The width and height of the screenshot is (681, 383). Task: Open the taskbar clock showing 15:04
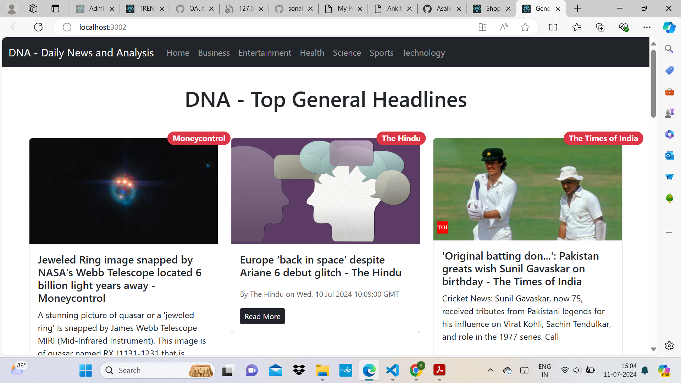tap(620, 370)
